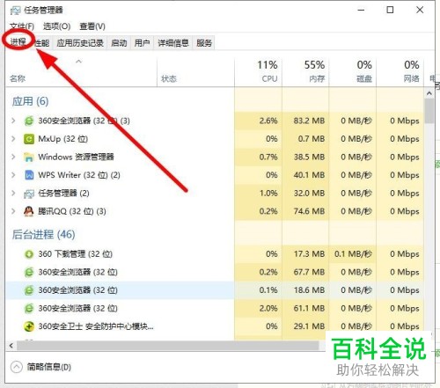
Task: Click the 1.0% CPU value
Action: point(268,194)
